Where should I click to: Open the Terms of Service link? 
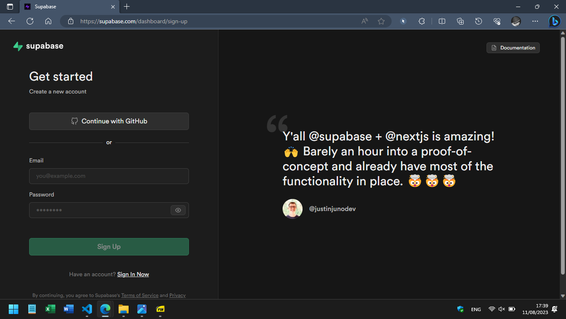[140, 295]
